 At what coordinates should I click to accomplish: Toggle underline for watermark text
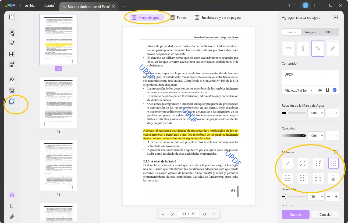click(x=328, y=90)
